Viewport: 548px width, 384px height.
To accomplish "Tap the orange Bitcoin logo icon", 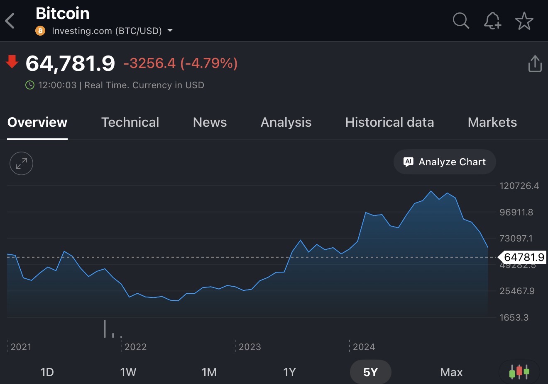I will (40, 31).
